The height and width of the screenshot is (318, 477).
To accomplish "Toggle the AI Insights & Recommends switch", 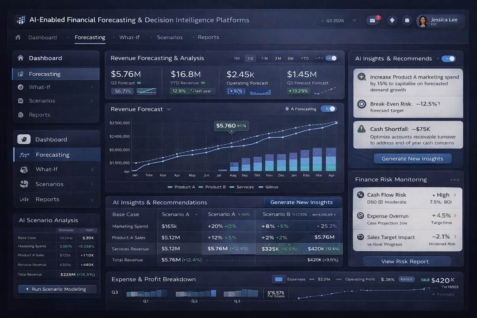I will pyautogui.click(x=449, y=59).
